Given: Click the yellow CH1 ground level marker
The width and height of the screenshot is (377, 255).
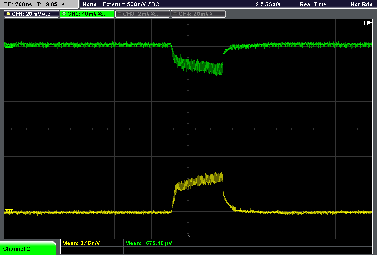Looking at the screenshot, I should (x=10, y=211).
